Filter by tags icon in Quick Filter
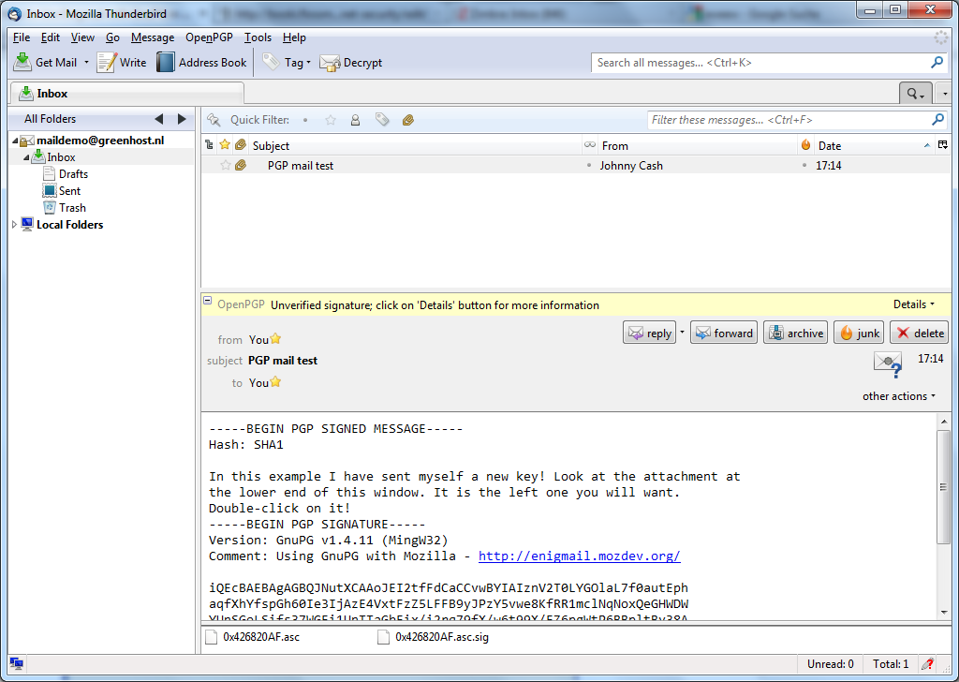The image size is (959, 682). [382, 120]
